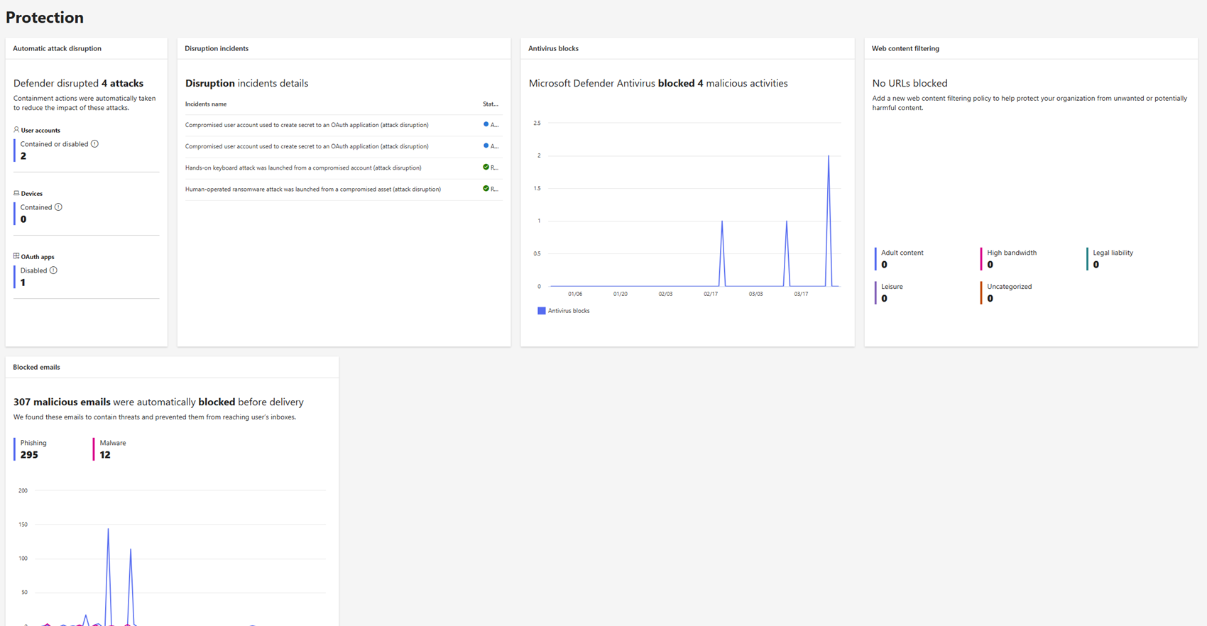The width and height of the screenshot is (1207, 626).
Task: Click green resolved status icon for Hands-on keyboard attack
Action: (x=486, y=168)
